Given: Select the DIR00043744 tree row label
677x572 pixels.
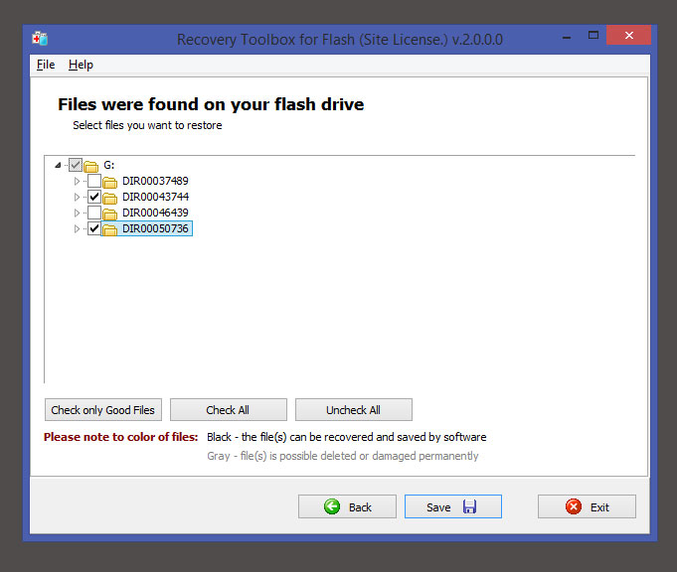Looking at the screenshot, I should click(155, 198).
